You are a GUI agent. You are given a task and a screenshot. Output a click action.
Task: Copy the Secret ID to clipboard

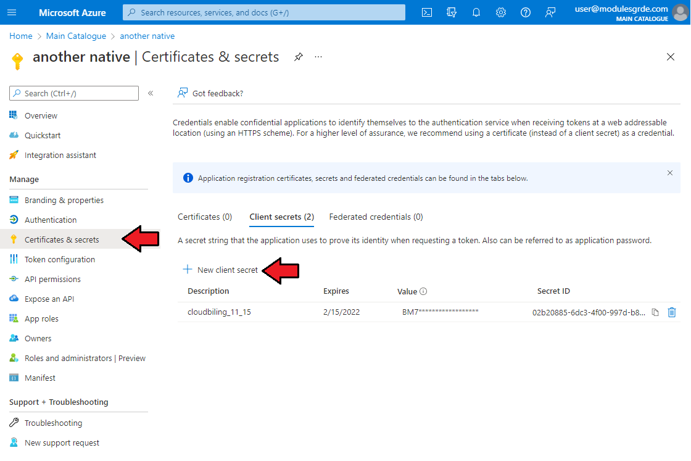[655, 312]
